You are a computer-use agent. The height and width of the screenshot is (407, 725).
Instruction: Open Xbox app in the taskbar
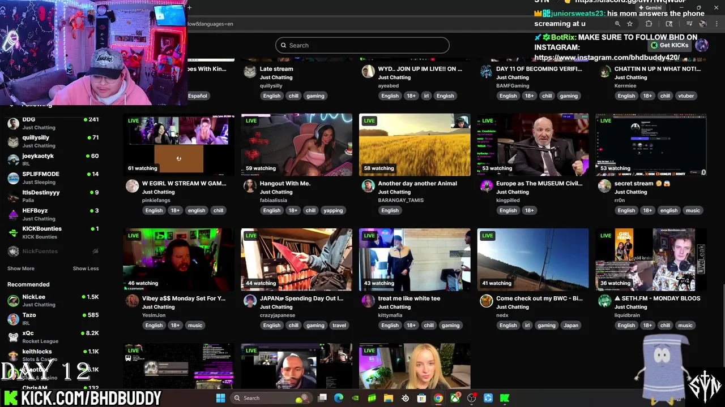pos(455,398)
